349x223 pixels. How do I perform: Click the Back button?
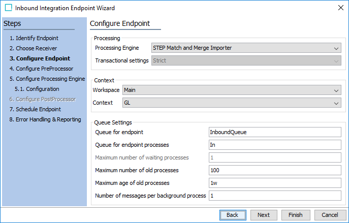(x=233, y=215)
